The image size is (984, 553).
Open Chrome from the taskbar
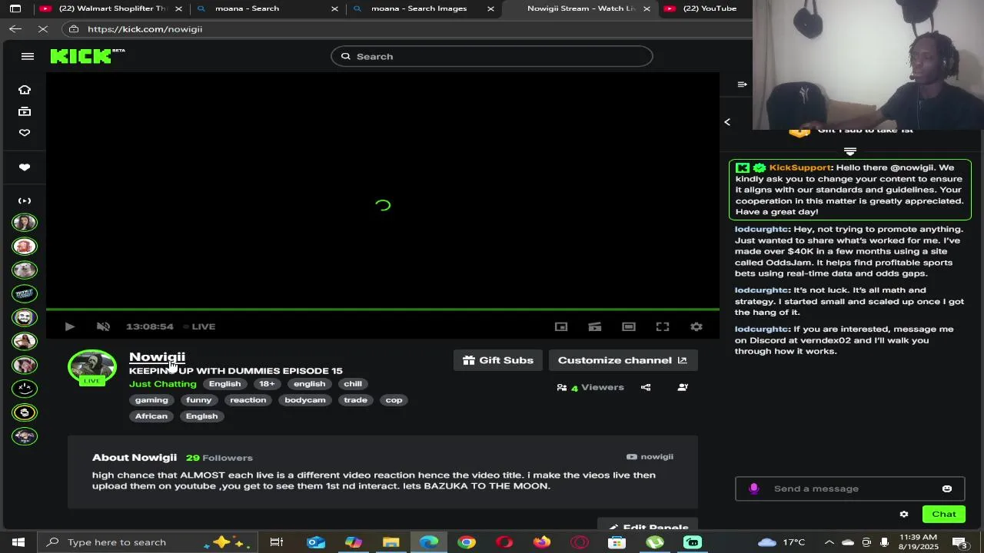(x=467, y=542)
